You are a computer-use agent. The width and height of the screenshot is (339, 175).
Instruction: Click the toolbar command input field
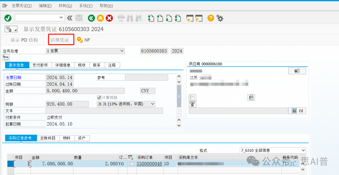[x=40, y=18]
